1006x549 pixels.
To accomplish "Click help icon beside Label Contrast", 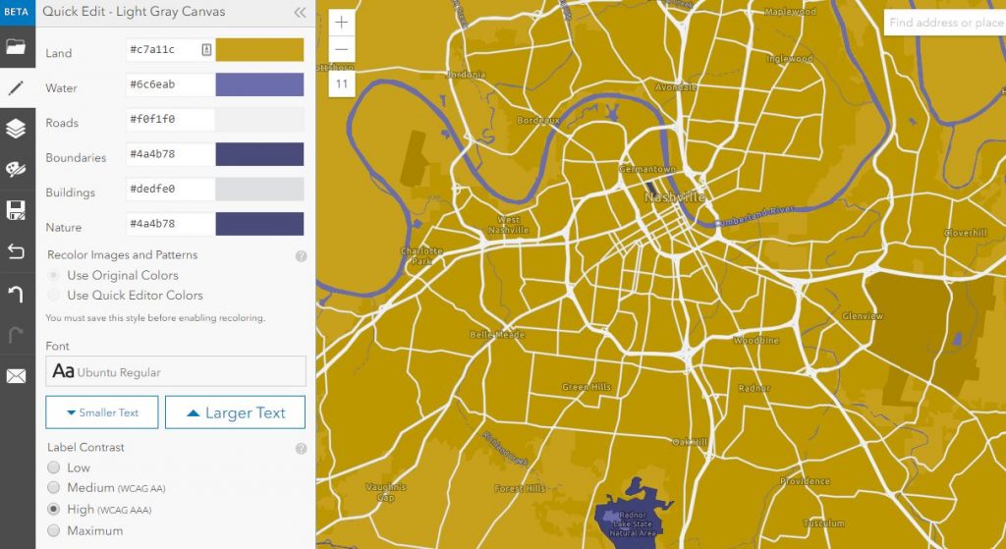I will pos(301,449).
